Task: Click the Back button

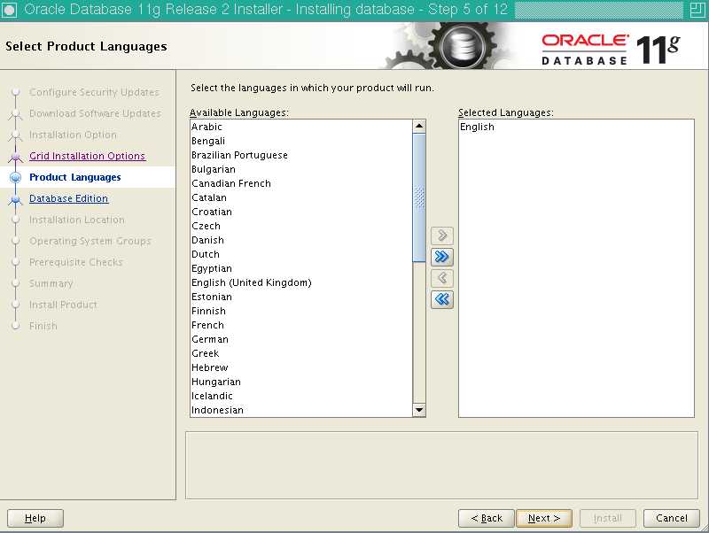Action: click(487, 518)
